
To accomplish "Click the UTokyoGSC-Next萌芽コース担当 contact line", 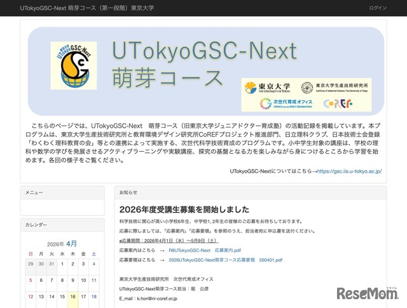I will click(164, 289).
